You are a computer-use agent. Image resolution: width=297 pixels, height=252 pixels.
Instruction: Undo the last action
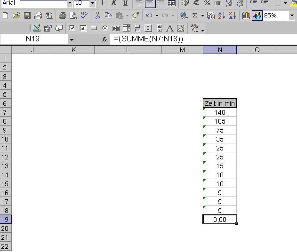[x=149, y=16]
